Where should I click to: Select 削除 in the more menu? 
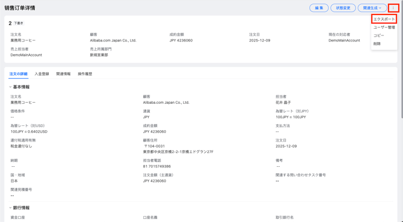click(377, 44)
